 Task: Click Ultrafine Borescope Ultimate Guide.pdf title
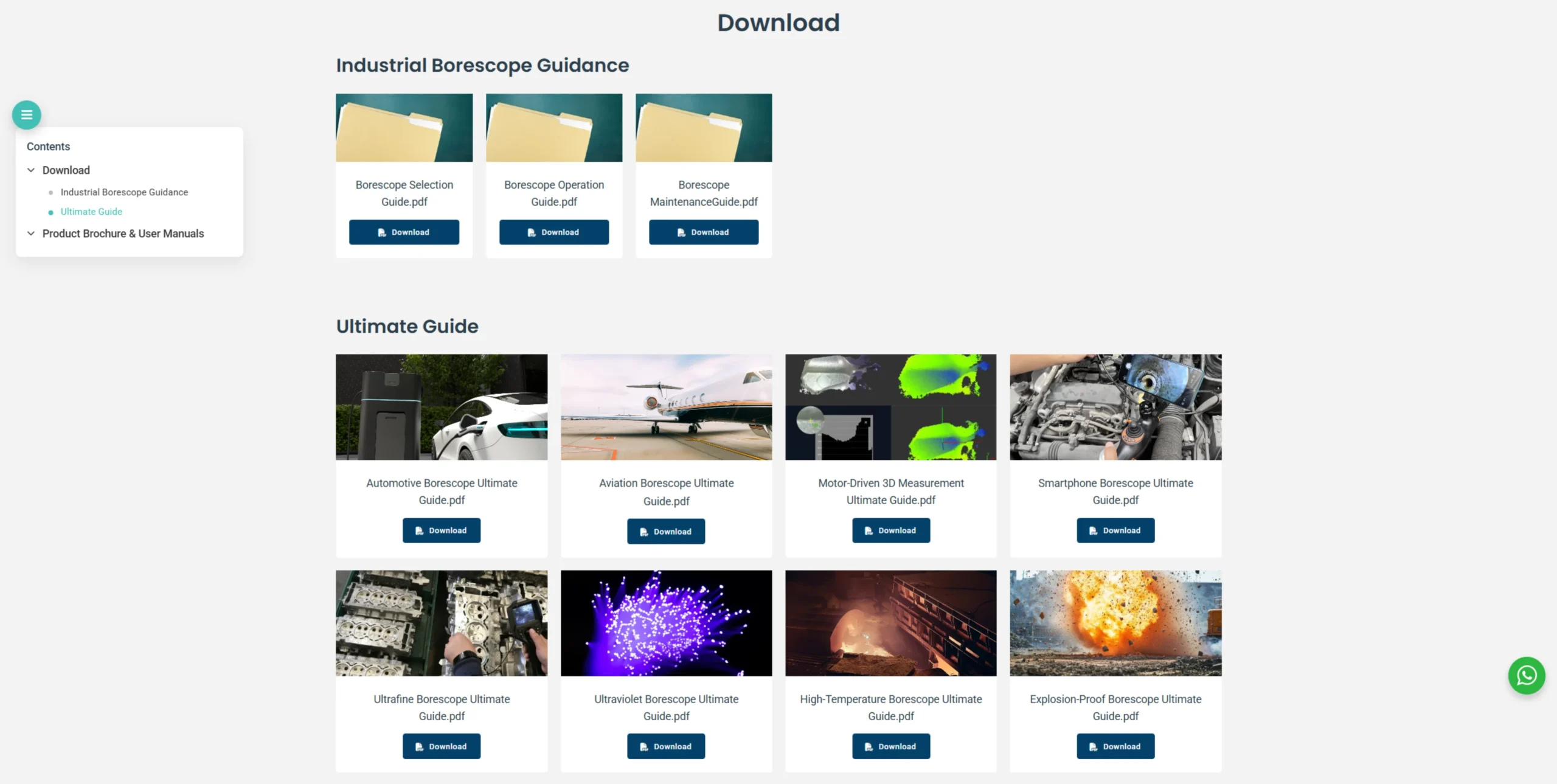(x=442, y=707)
